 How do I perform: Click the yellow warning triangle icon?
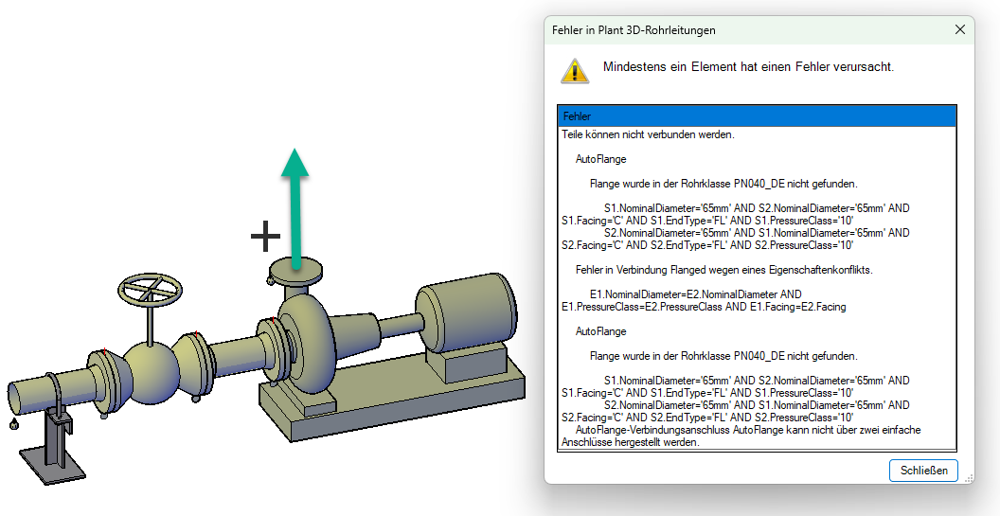[574, 70]
